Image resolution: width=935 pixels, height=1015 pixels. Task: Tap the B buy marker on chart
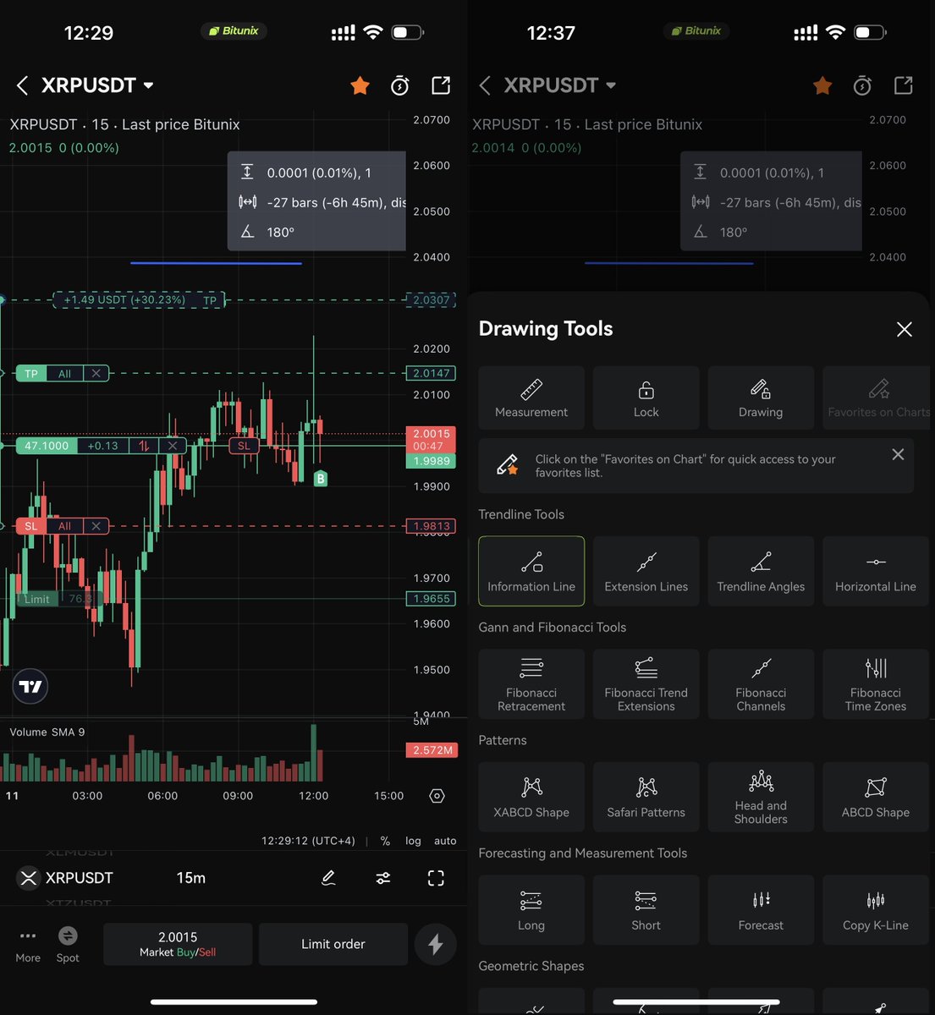(x=321, y=479)
